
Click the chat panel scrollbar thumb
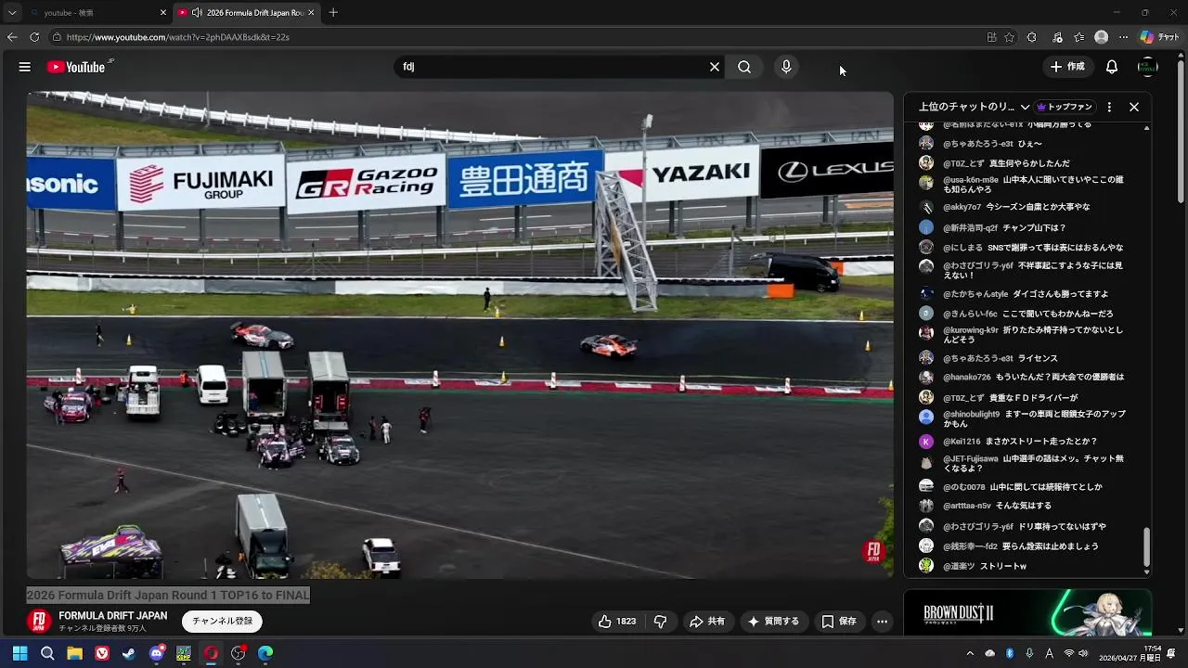tap(1146, 547)
